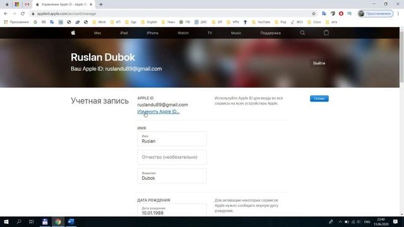The height and width of the screenshot is (227, 404).
Task: Switch to the pinned Gmail tab
Action: click(x=27, y=4)
